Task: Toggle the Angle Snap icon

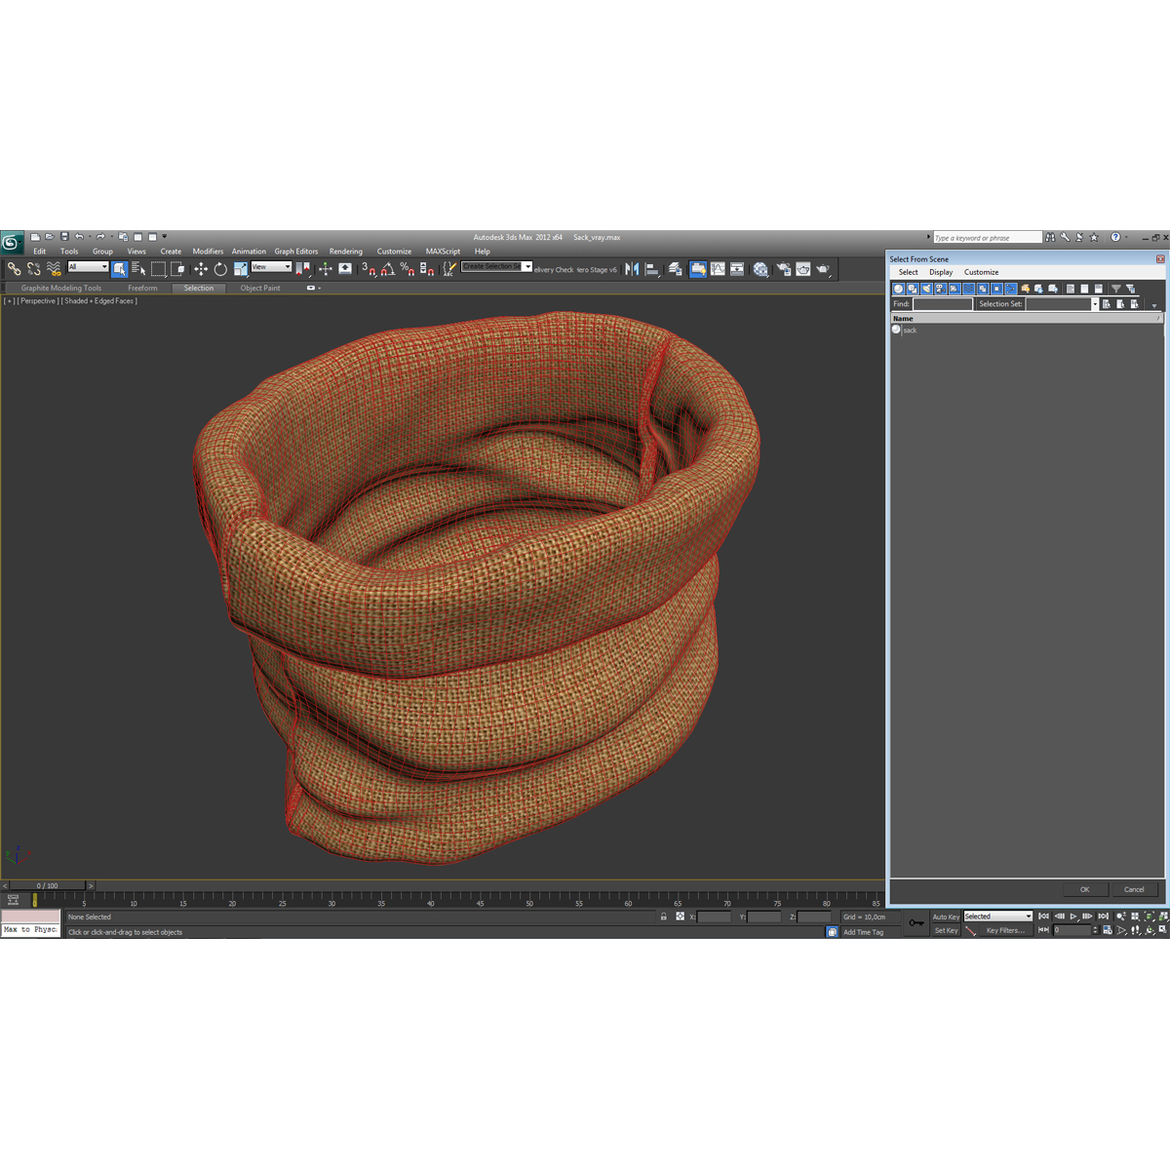Action: tap(389, 270)
